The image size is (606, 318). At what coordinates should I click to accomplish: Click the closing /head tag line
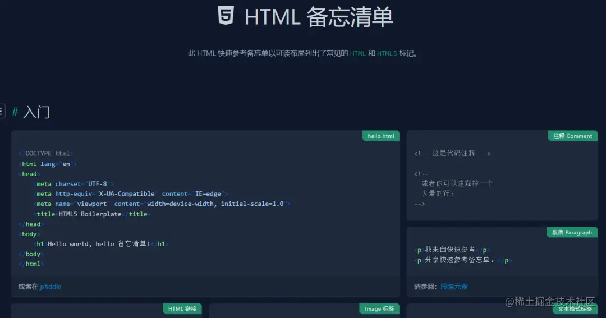tap(31, 224)
